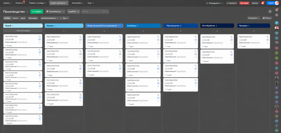Toggle favorite star next to Производство title
This screenshot has height=133, width=281.
click(x=27, y=11)
